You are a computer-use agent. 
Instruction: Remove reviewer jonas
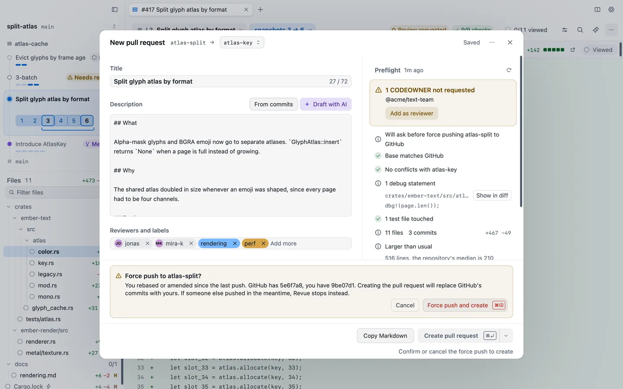pos(148,243)
